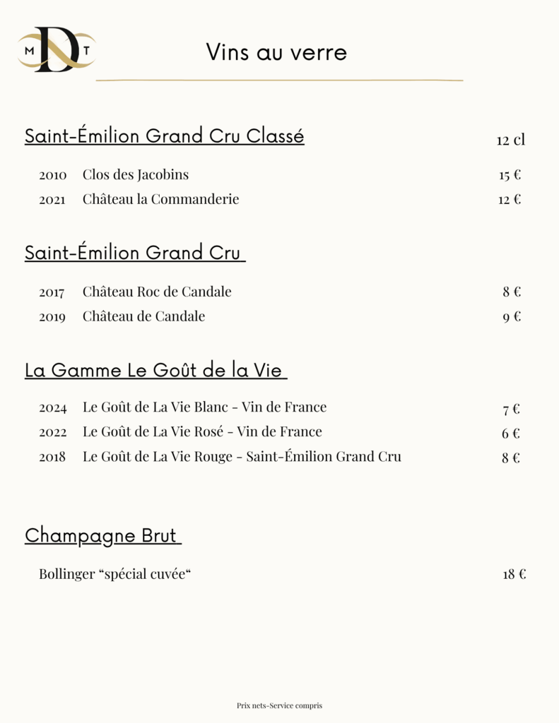Screen dimensions: 559x723
Task: Click the MDT logo at top left
Action: pyautogui.click(x=57, y=49)
